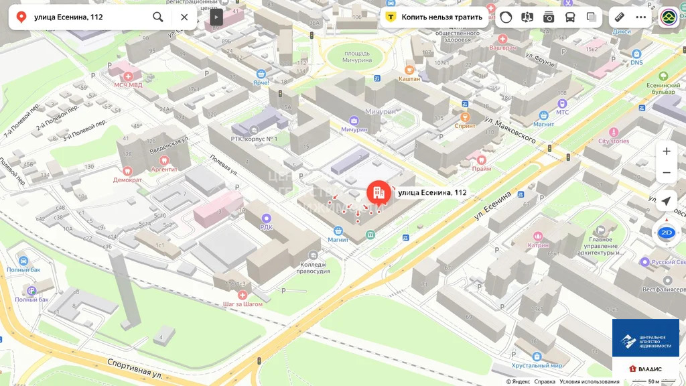Screen dimensions: 686x386
Task: Select the Есенинский бульвар park marker
Action: 663,76
